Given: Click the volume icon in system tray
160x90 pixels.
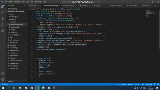Looking at the screenshot, I should point(138,88).
